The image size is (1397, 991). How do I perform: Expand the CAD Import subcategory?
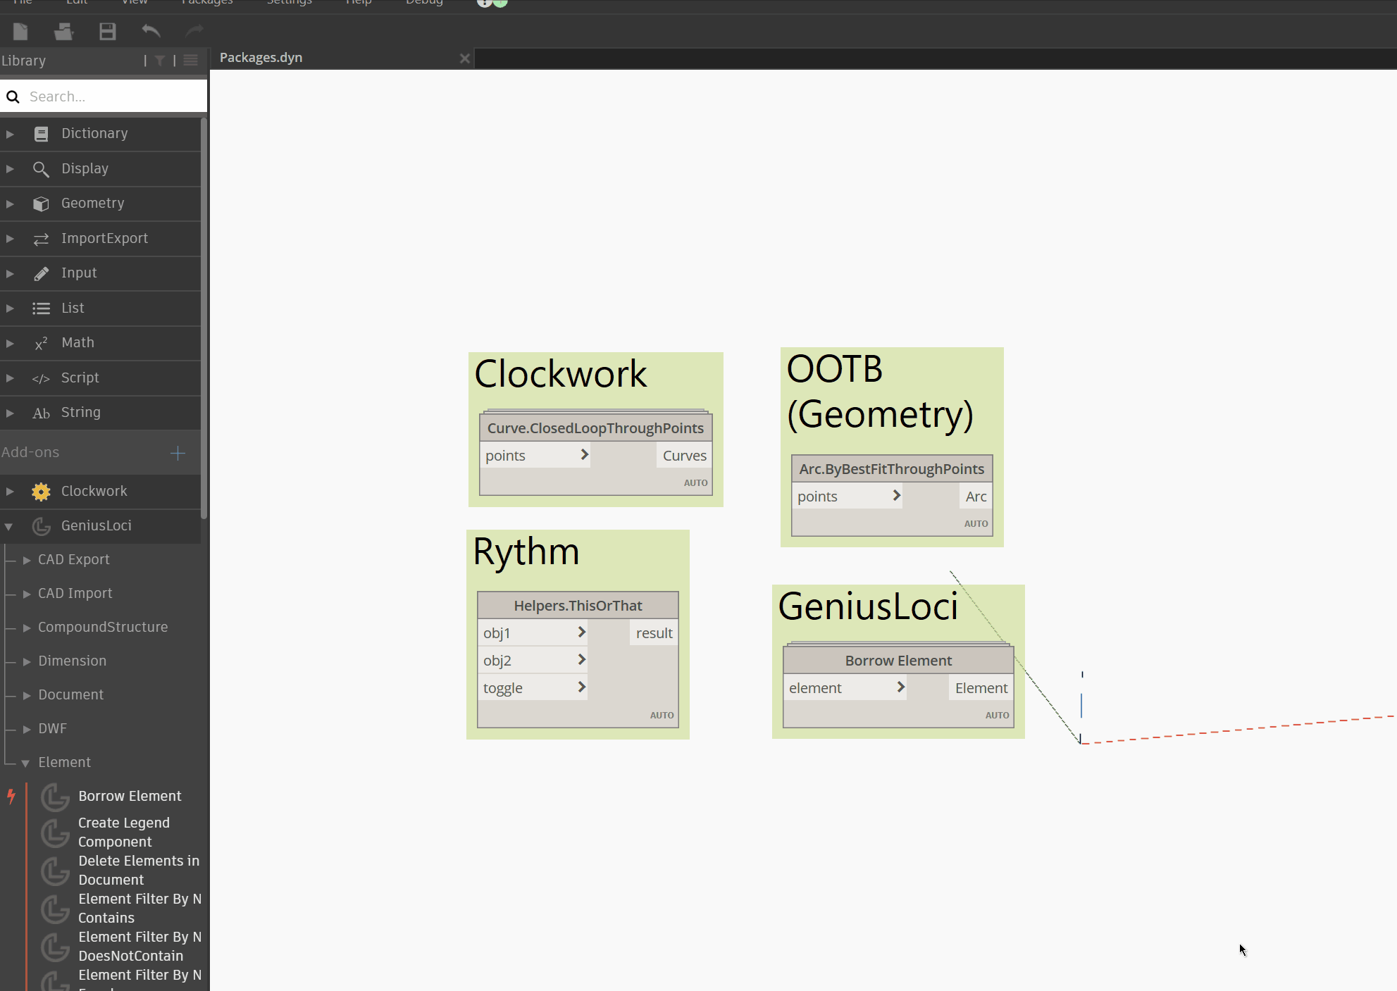[x=27, y=594]
